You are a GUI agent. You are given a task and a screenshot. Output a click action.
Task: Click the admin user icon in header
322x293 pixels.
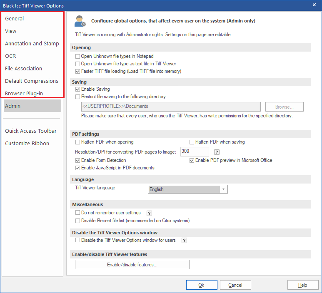click(80, 21)
